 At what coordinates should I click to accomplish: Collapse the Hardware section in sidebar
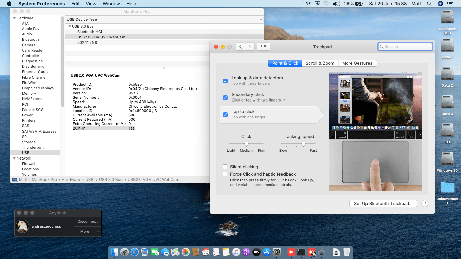[14, 18]
